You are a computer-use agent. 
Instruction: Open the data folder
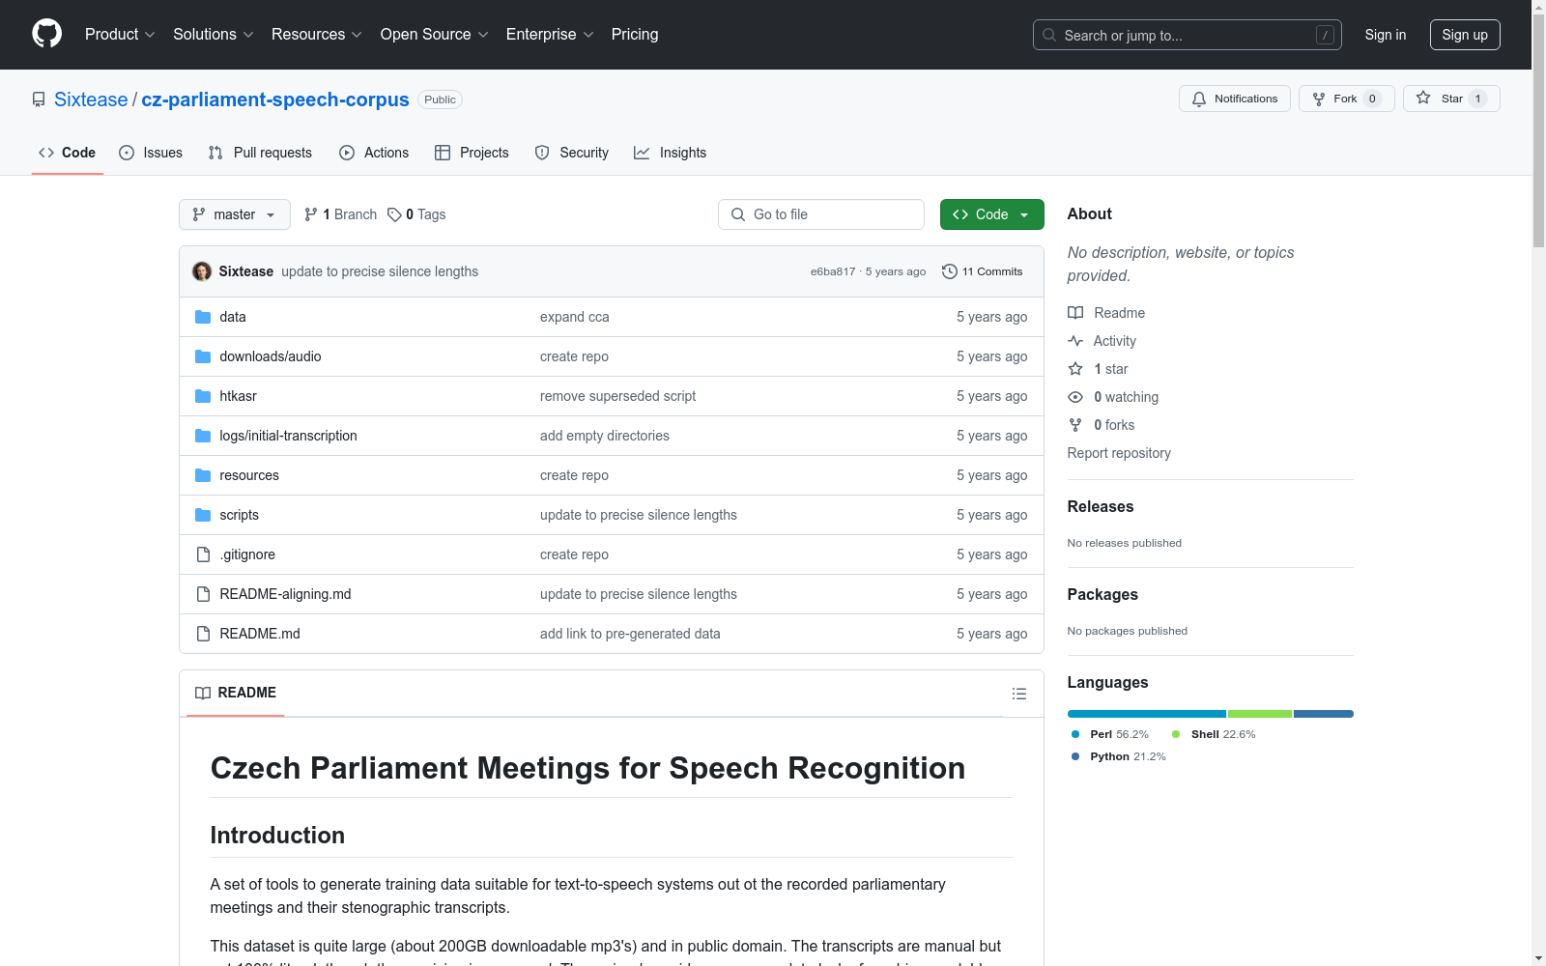coord(233,317)
